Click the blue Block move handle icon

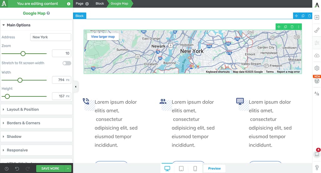click(x=296, y=16)
